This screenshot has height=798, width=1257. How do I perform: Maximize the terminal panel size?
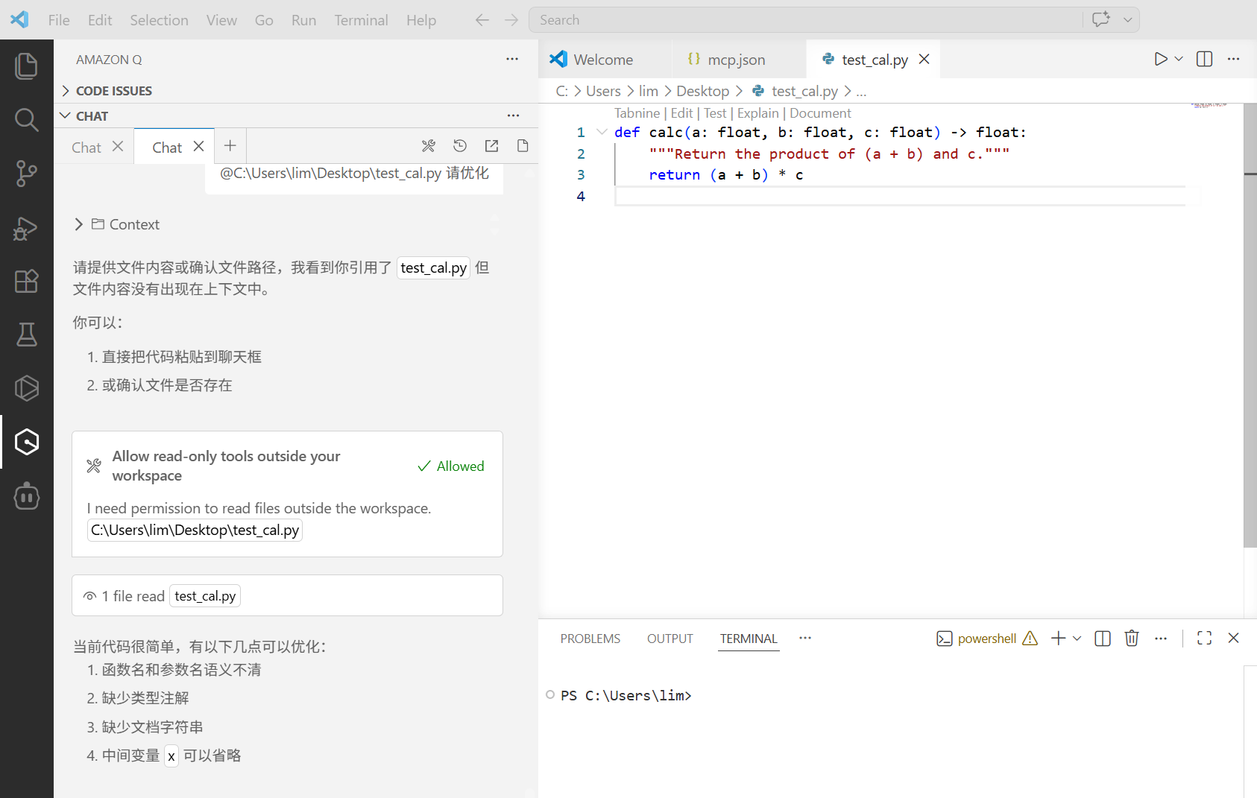coord(1204,639)
